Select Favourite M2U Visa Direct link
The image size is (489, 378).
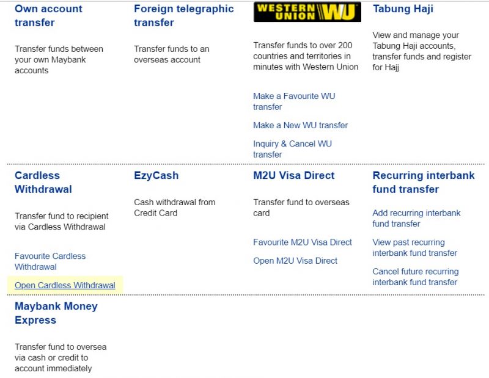point(303,242)
